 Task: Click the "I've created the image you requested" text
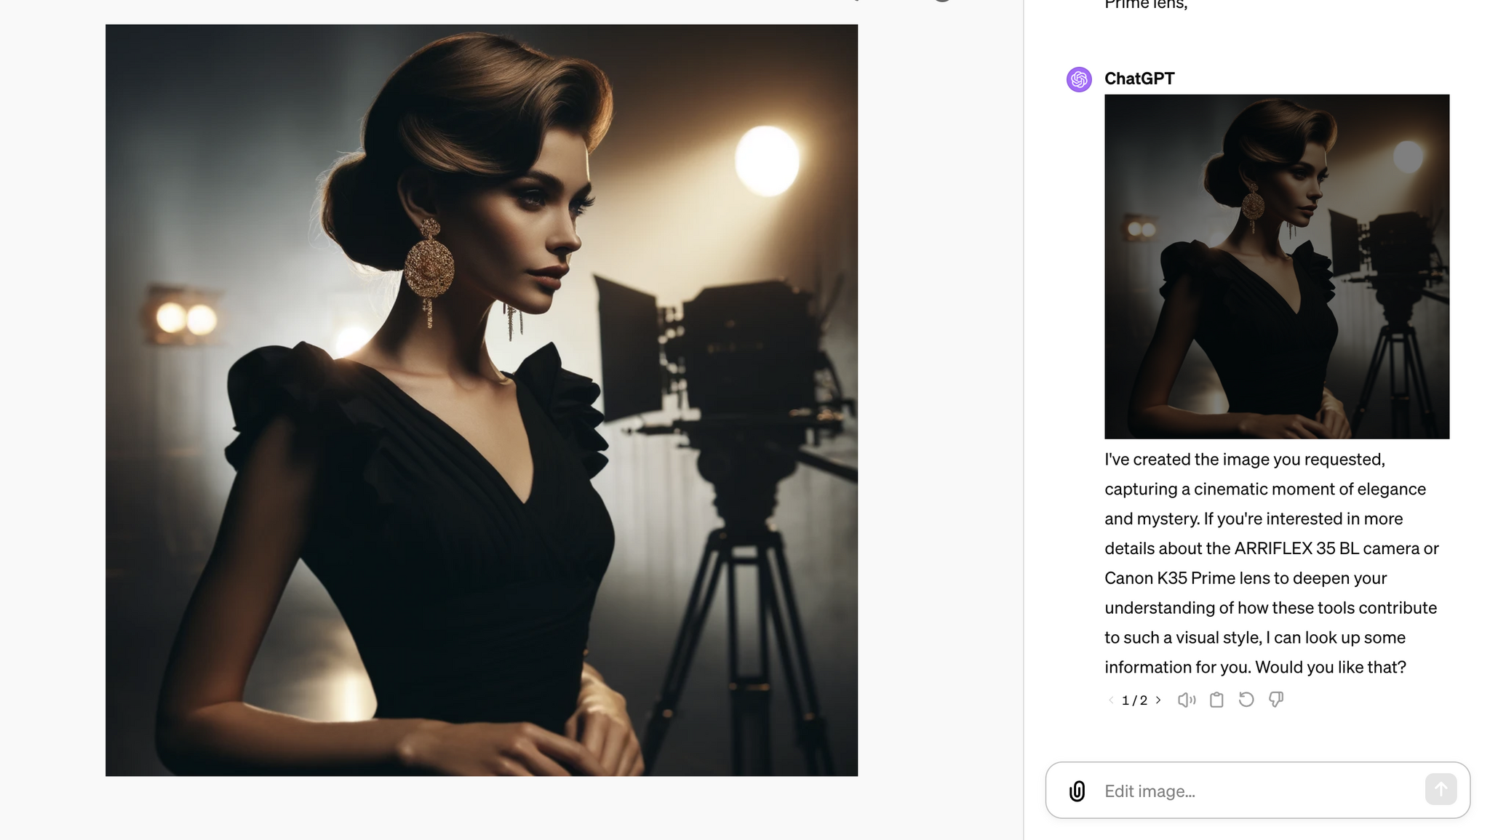(1244, 460)
